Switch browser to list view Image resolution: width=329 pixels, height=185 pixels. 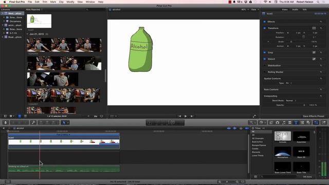tap(25, 116)
